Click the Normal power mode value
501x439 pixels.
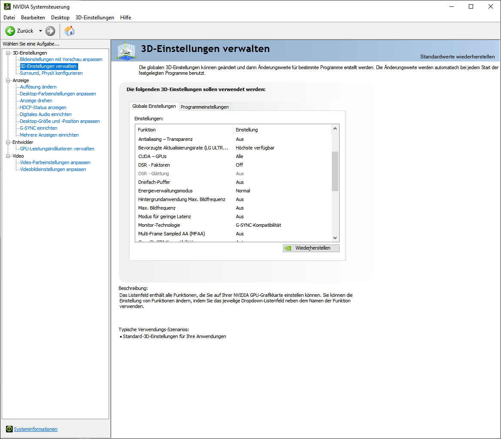[x=243, y=191]
